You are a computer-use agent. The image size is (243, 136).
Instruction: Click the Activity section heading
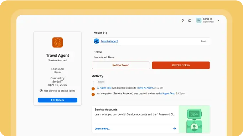coord(98,76)
